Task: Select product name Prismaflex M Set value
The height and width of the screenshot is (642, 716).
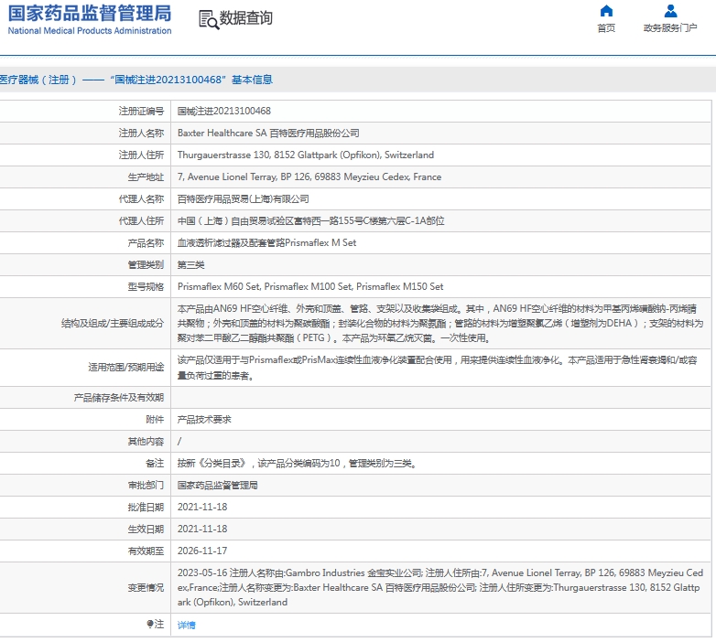Action: pos(266,243)
